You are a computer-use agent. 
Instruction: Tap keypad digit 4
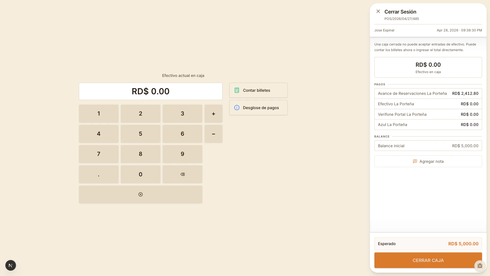(99, 134)
